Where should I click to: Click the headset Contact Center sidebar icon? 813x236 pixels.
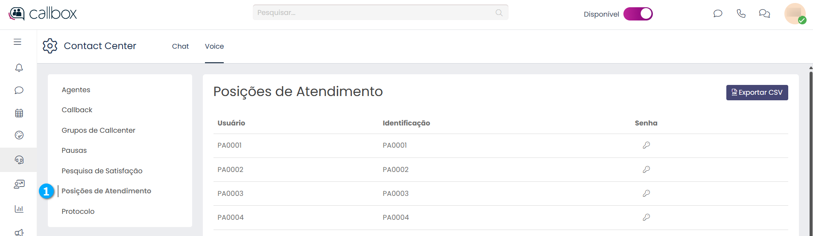(19, 160)
